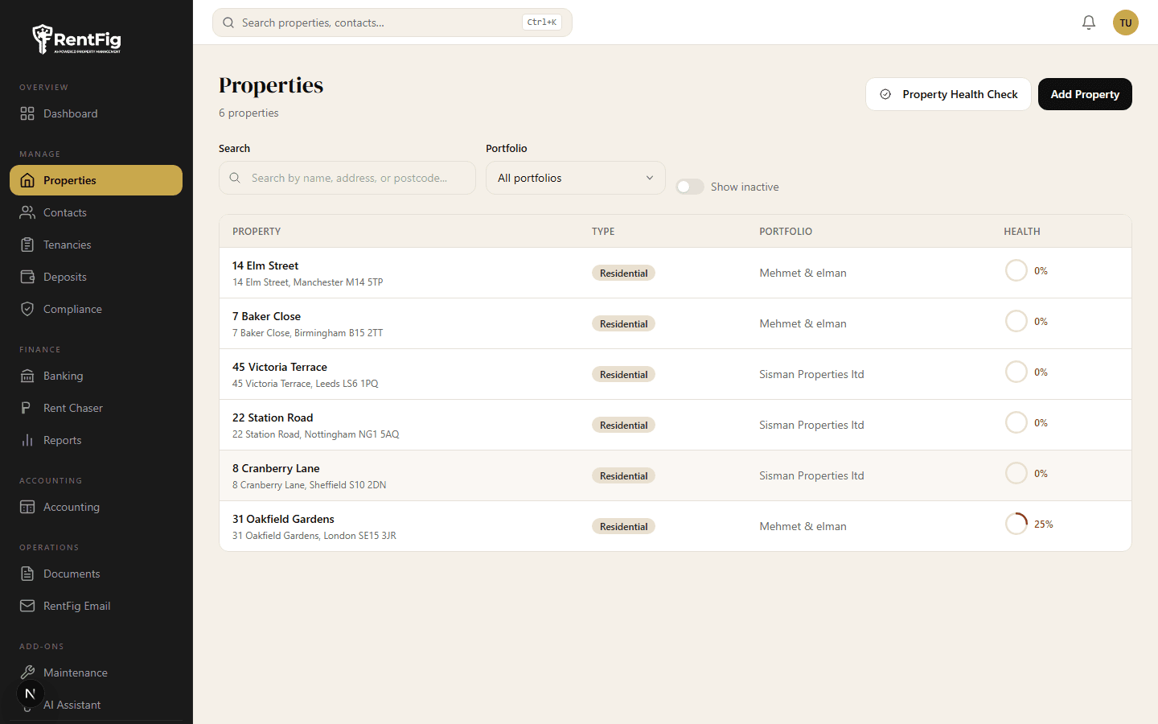
Task: Toggle Show inactive properties on
Action: (690, 186)
